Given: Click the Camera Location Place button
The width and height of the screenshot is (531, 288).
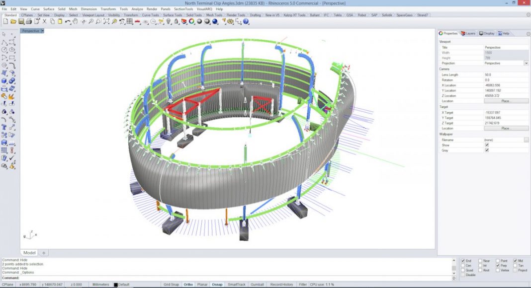Looking at the screenshot, I should tap(506, 101).
